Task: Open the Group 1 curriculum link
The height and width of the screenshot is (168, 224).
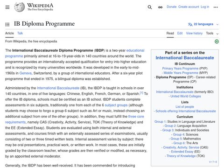Action: pos(160,121)
